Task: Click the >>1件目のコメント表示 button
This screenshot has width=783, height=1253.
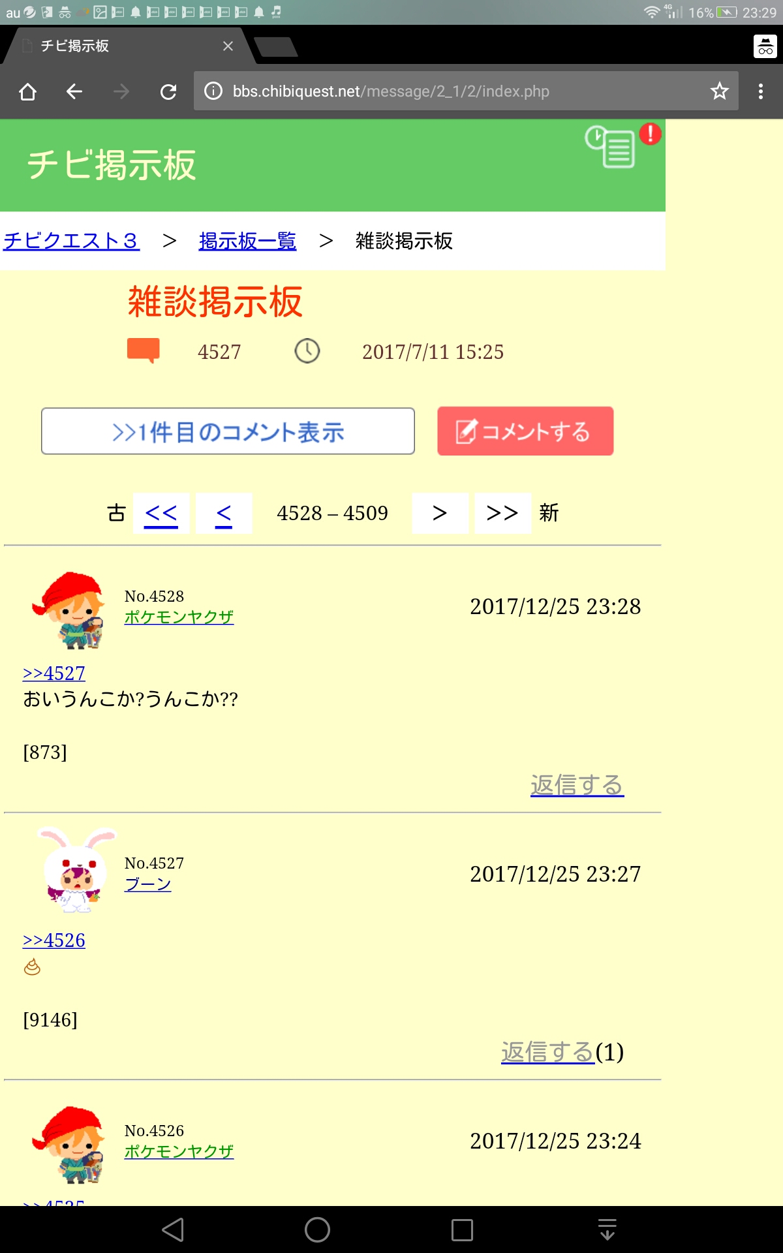Action: pos(228,431)
